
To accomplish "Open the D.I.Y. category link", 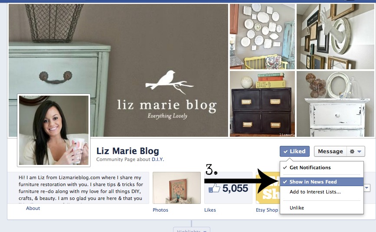I will pyautogui.click(x=158, y=159).
